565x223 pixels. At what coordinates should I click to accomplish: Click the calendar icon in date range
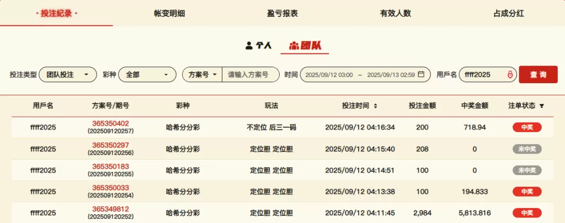pyautogui.click(x=421, y=75)
